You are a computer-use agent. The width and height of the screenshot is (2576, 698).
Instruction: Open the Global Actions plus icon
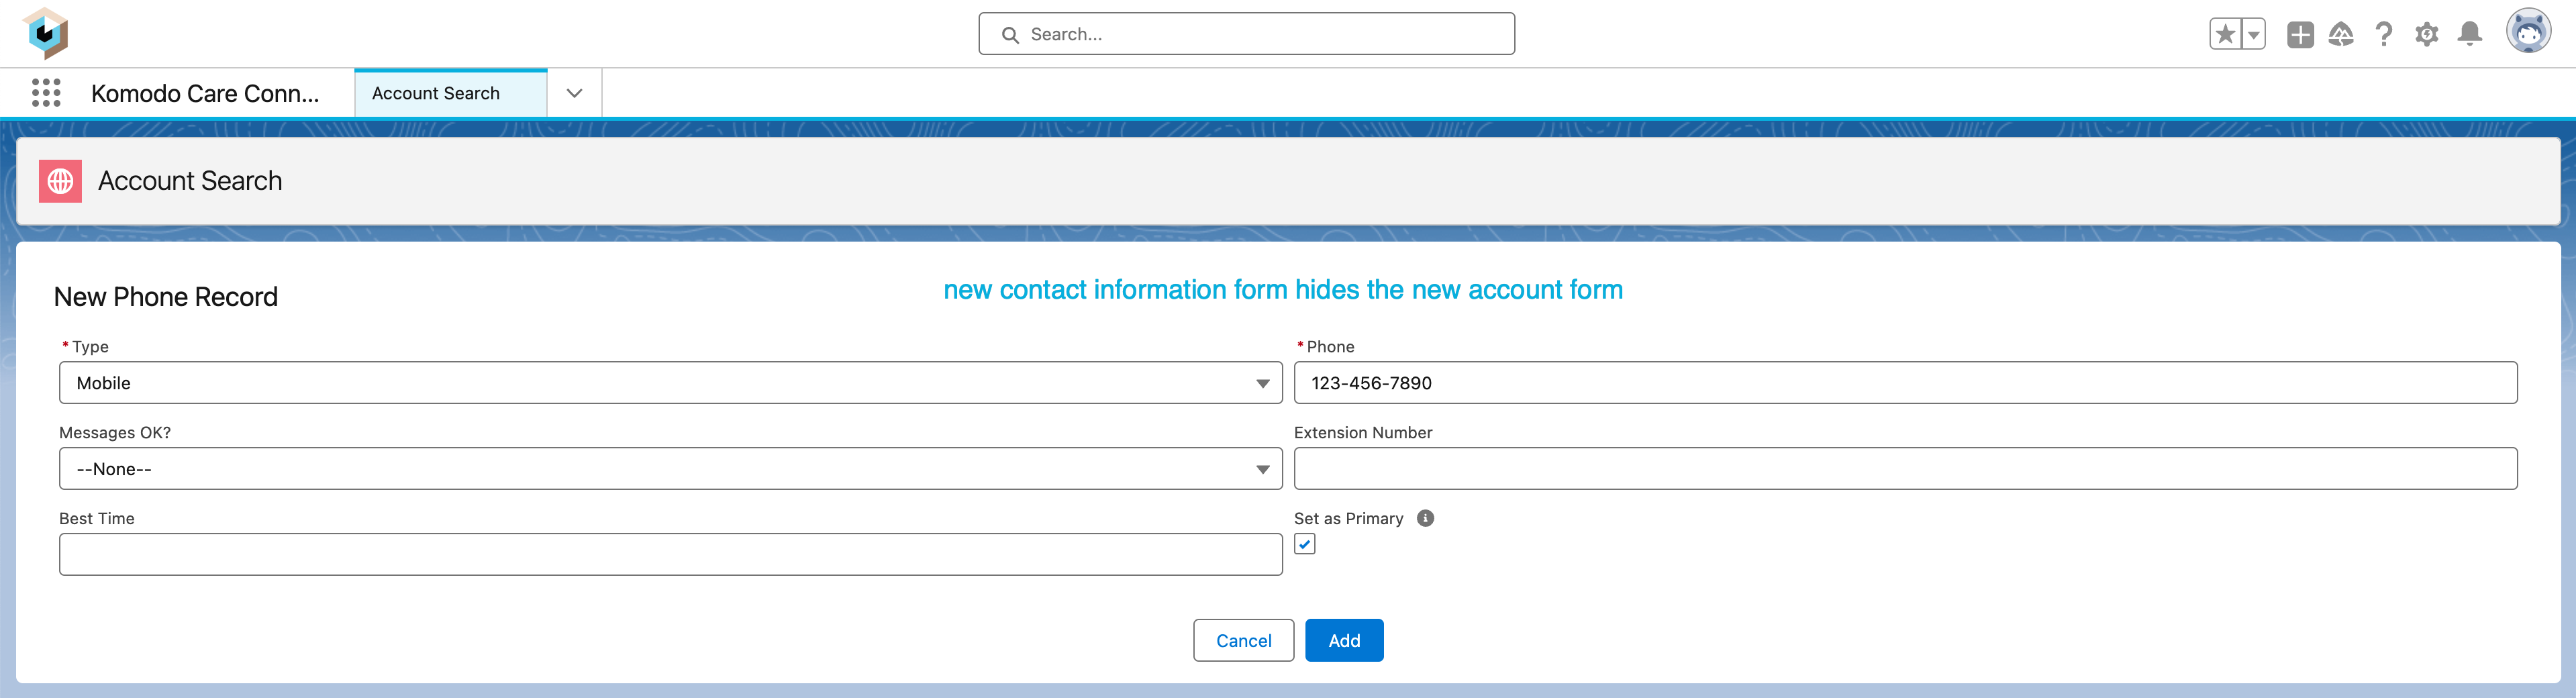pyautogui.click(x=2300, y=34)
